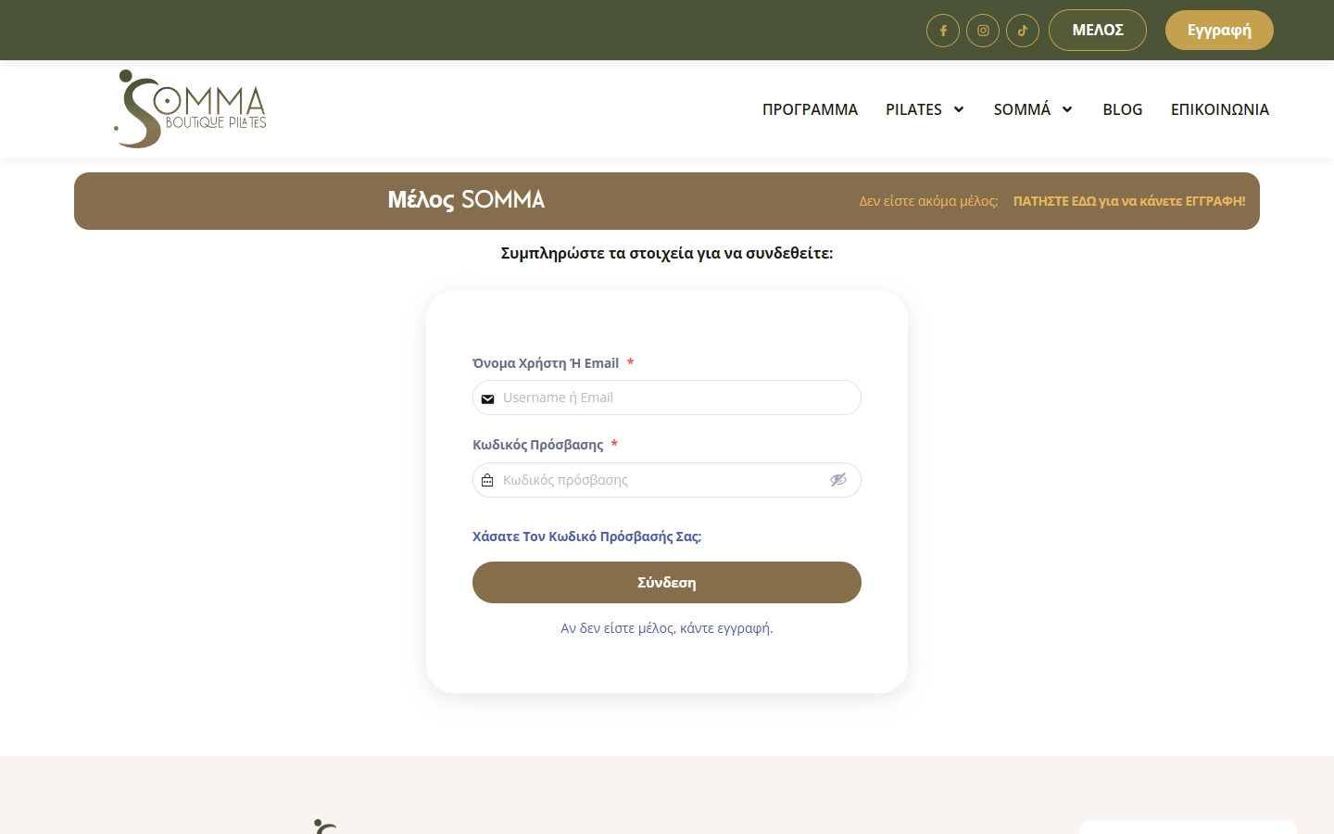The width and height of the screenshot is (1334, 834).
Task: Click Χάσατε Τον Κωδικό Πρόσβασής Σας link
Action: (587, 537)
